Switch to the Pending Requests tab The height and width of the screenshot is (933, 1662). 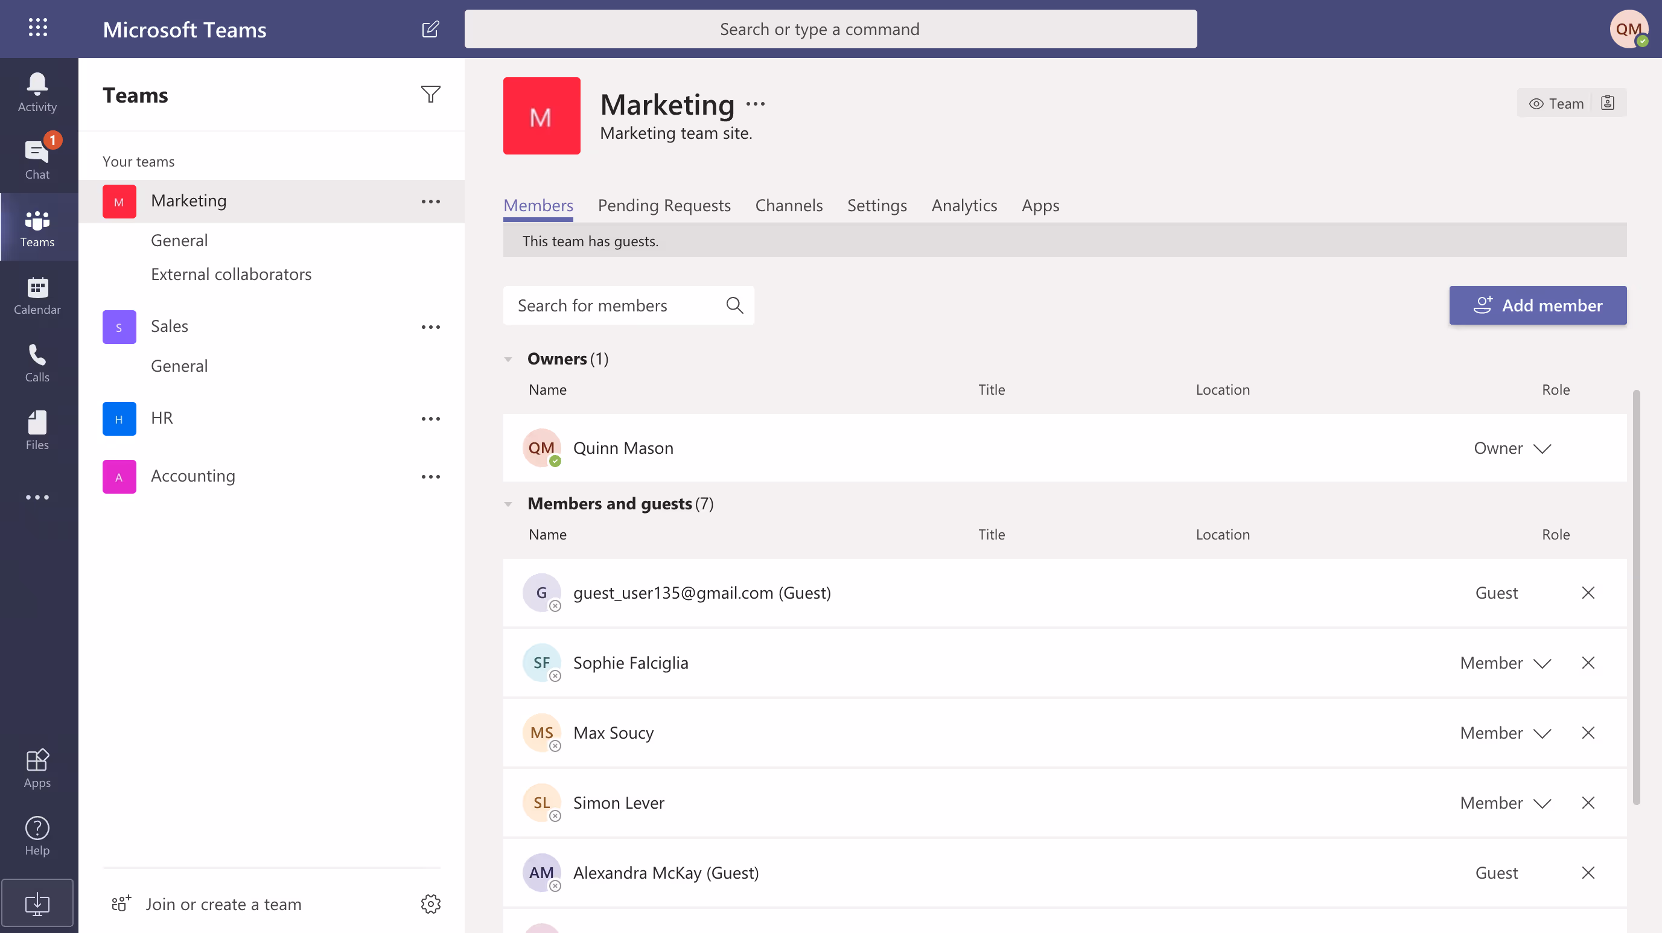[x=664, y=205]
